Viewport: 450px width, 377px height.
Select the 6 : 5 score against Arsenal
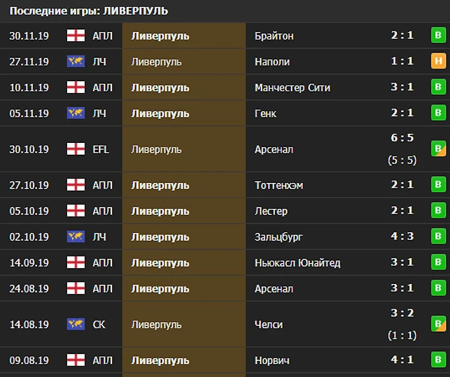tap(402, 138)
